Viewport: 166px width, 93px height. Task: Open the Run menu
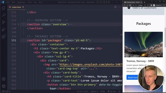(x=40, y=2)
